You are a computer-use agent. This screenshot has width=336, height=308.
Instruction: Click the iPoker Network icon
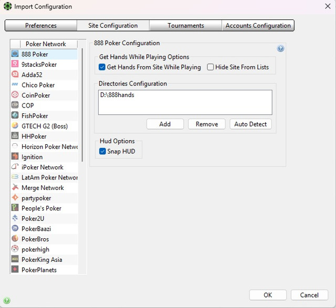[15, 167]
